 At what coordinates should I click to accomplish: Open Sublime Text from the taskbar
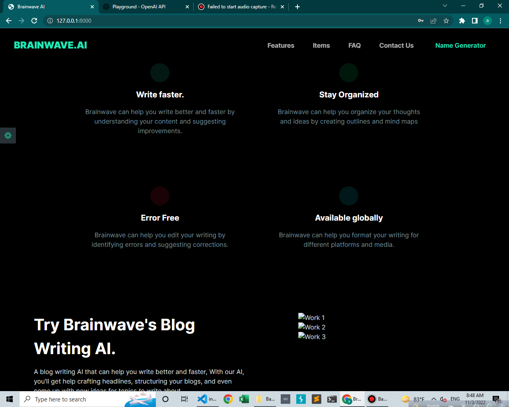[316, 399]
